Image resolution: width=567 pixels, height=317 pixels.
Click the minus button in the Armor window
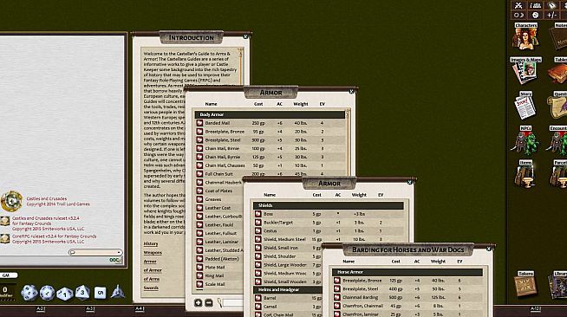click(209, 302)
